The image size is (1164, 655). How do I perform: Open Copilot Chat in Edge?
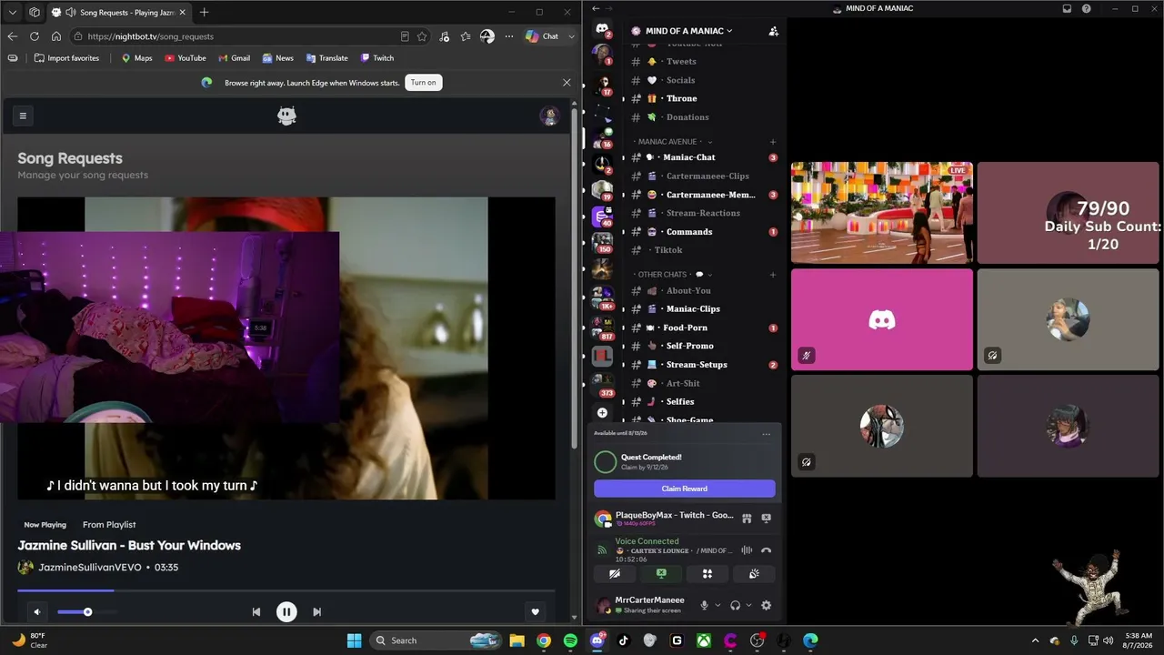coord(542,36)
